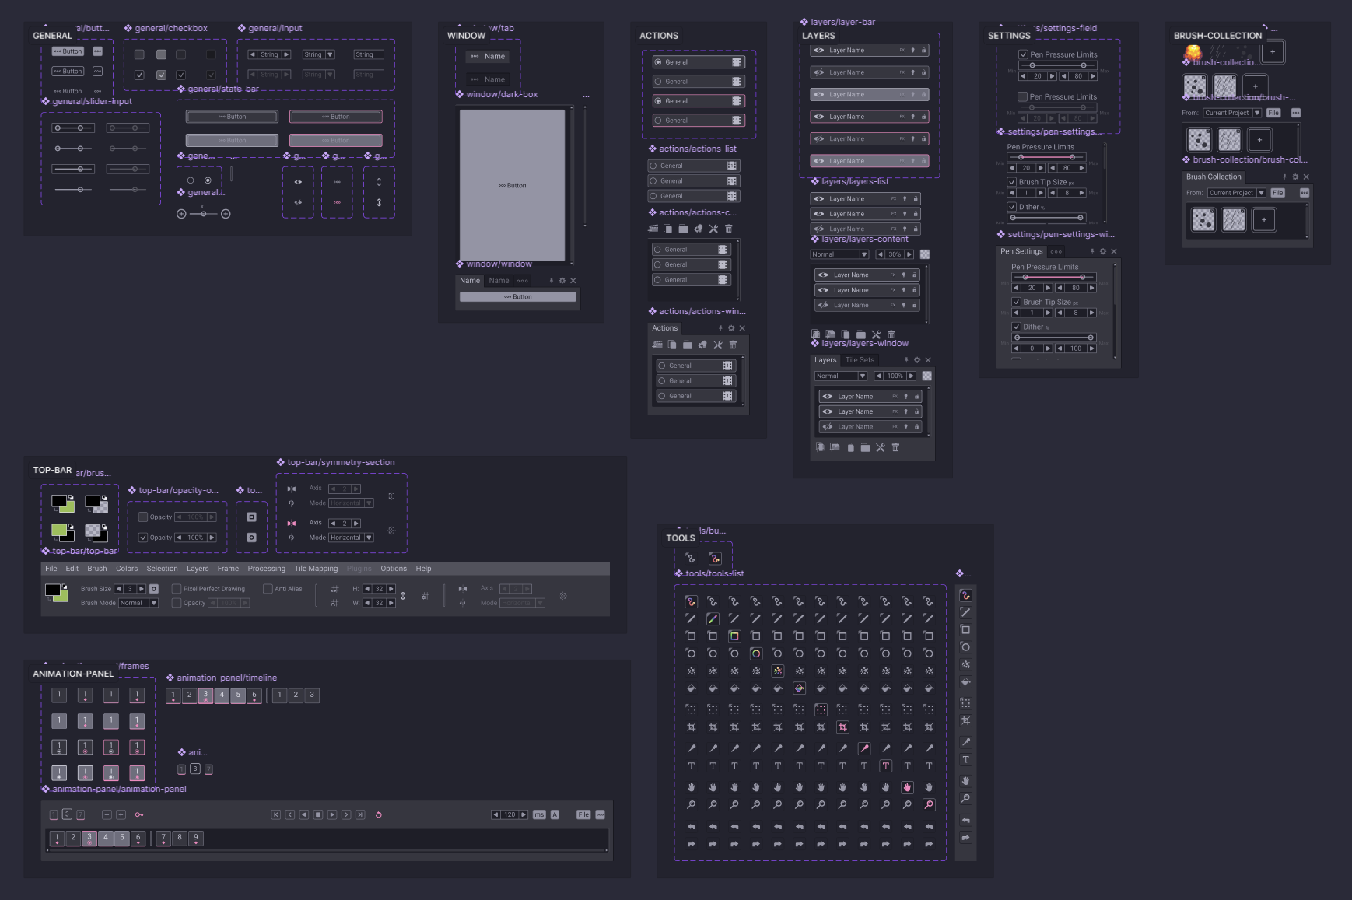Click the File button in the animation panel
1352x900 pixels.
coord(583,814)
